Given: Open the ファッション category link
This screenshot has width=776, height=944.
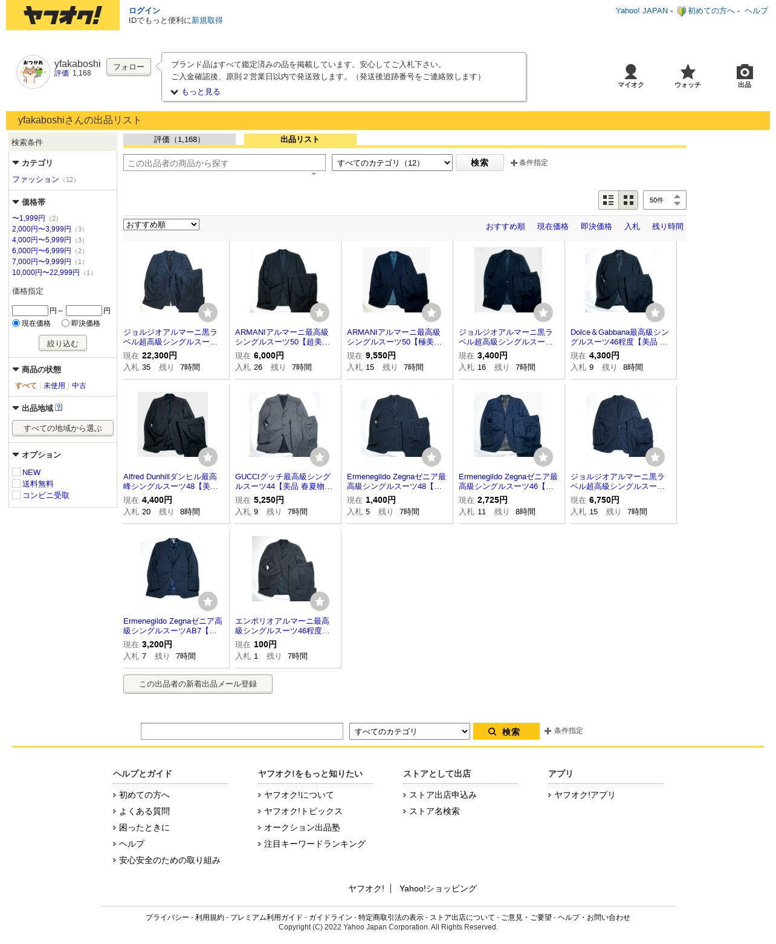Looking at the screenshot, I should pos(36,179).
